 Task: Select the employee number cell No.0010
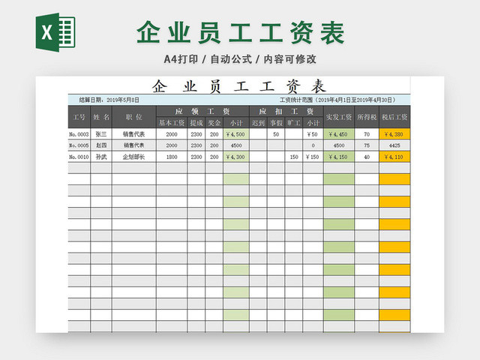[x=79, y=157]
